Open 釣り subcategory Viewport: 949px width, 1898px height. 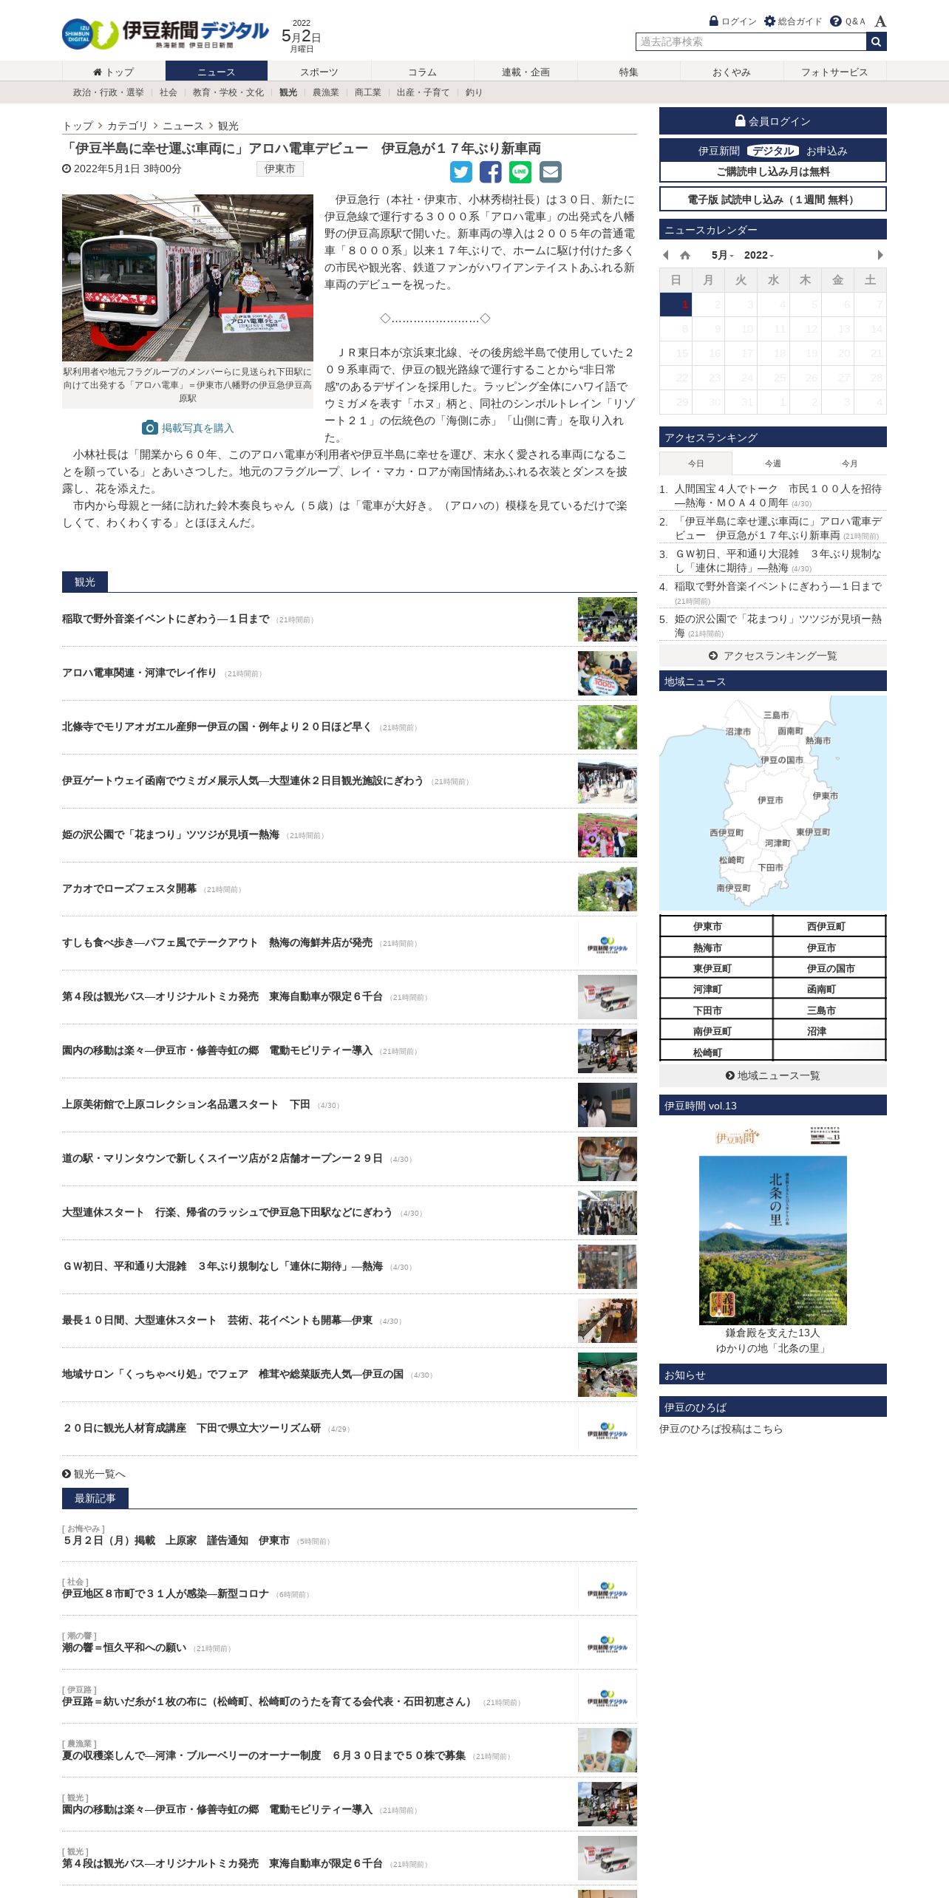click(474, 92)
